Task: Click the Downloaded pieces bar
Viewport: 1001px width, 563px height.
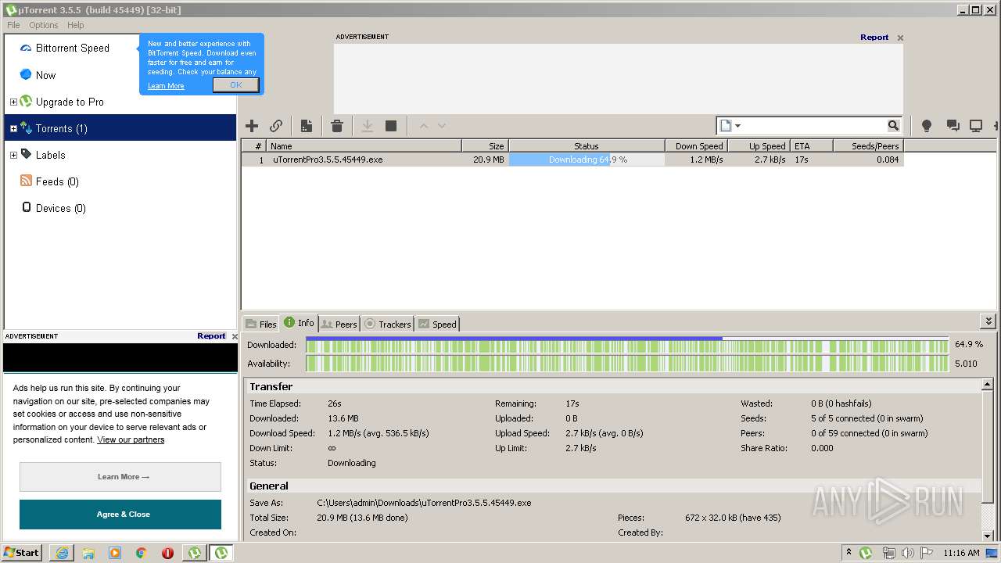Action: click(x=626, y=345)
